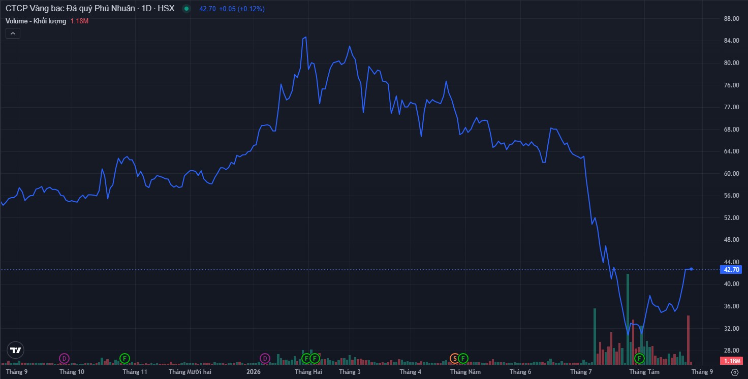Click the Tháng 7 time axis label
748x379 pixels.
[x=581, y=372]
